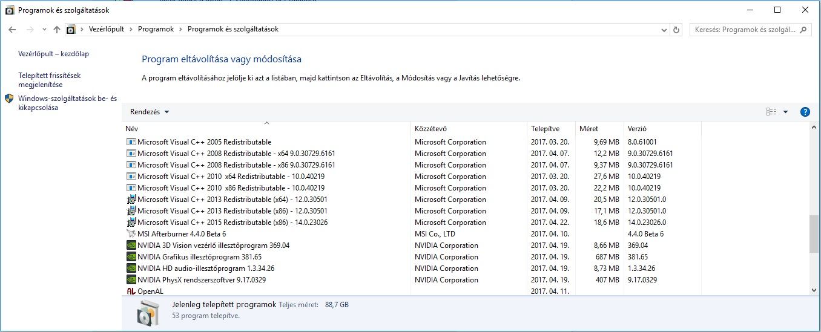Image resolution: width=821 pixels, height=332 pixels.
Task: Go back with the left arrow
Action: [12, 30]
